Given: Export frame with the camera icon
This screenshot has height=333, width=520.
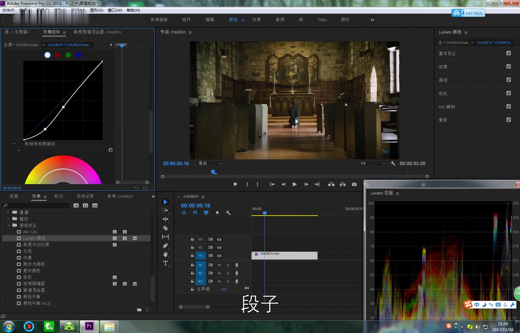Looking at the screenshot, I should (354, 184).
